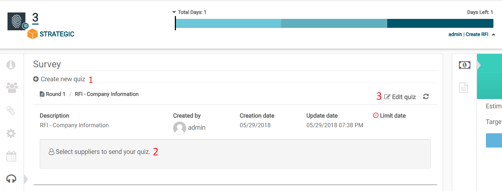
Task: Open the attachments paperclip icon
Action: (x=11, y=111)
